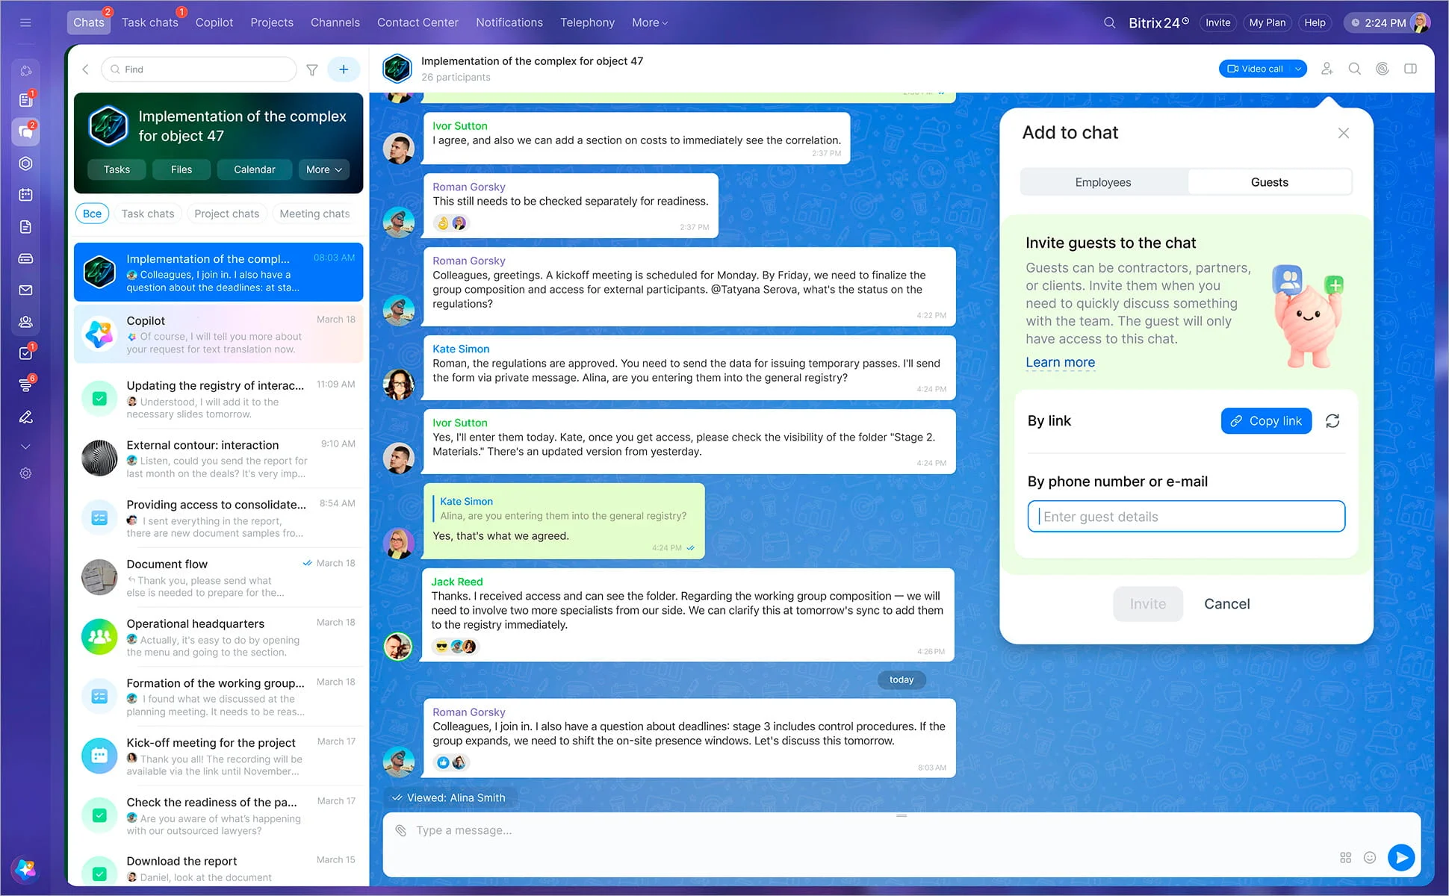
Task: Open the CRM funnel sidebar icon
Action: pyautogui.click(x=25, y=385)
